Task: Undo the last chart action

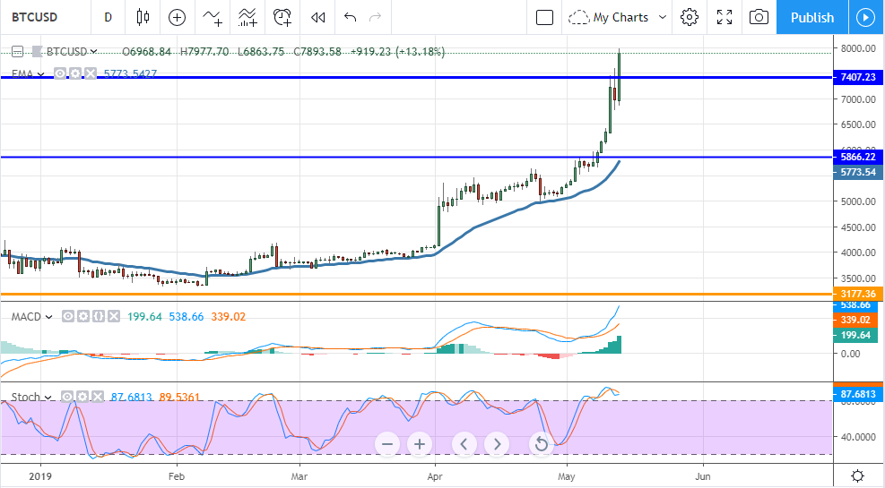Action: 350,18
